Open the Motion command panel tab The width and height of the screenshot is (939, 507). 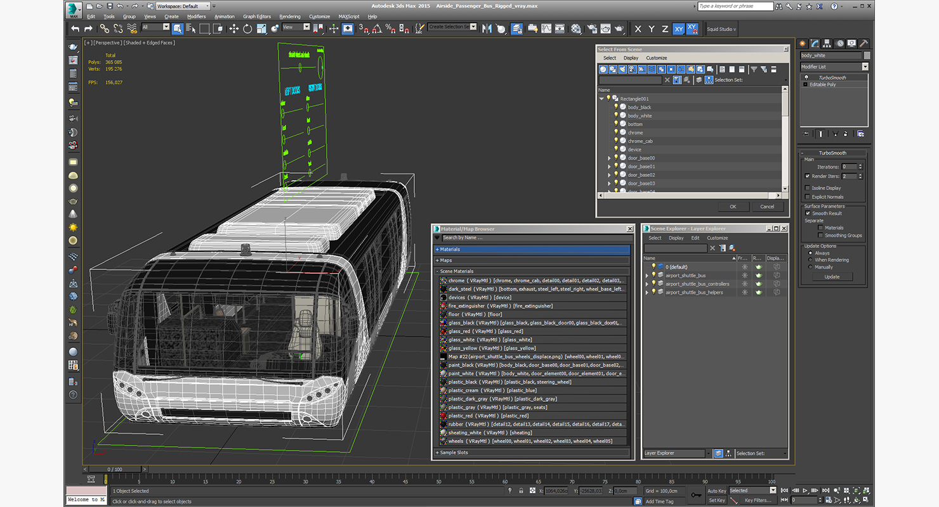pyautogui.click(x=840, y=43)
